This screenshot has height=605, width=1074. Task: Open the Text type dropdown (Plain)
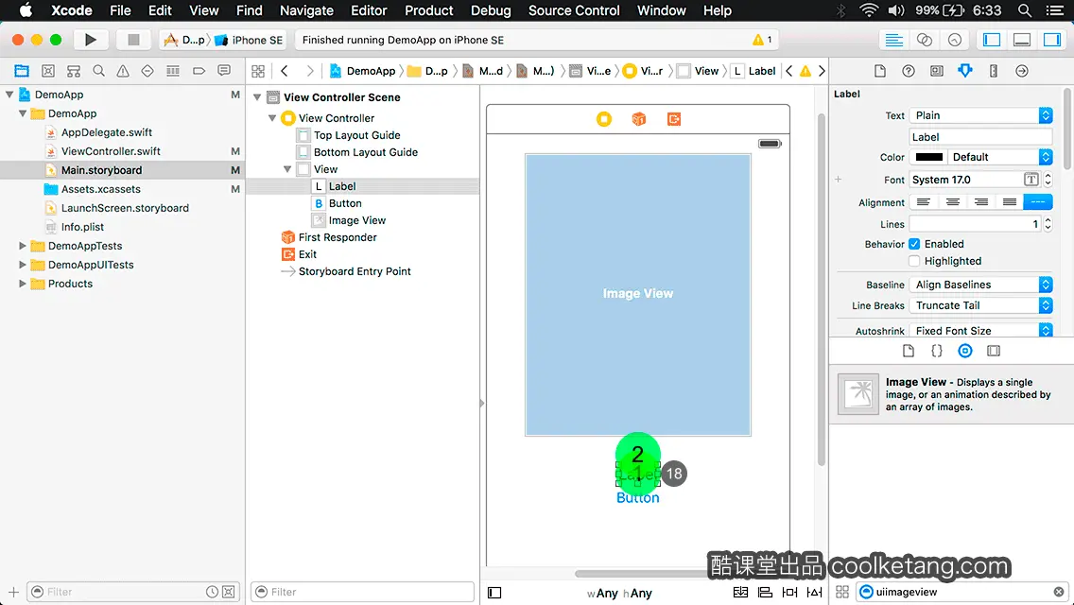click(980, 115)
